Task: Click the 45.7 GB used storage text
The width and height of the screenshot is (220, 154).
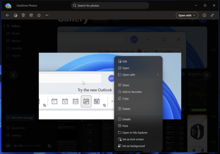Action: (x=27, y=146)
